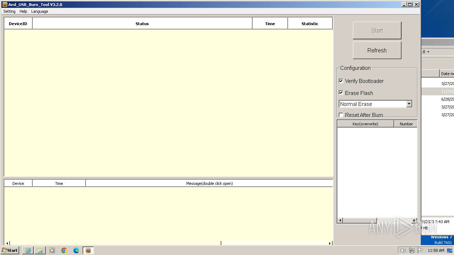This screenshot has height=255, width=454.
Task: Click the Start burn button
Action: 377,30
